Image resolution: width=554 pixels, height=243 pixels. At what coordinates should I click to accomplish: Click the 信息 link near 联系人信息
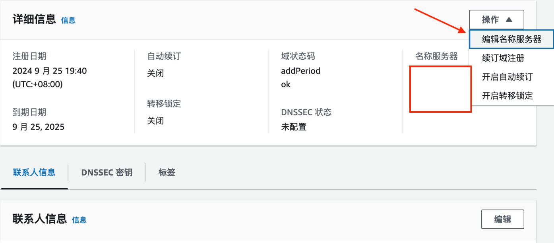point(79,220)
